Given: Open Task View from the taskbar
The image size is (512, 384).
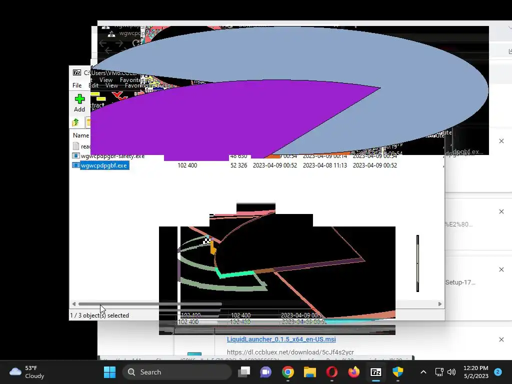Looking at the screenshot, I should 244,372.
